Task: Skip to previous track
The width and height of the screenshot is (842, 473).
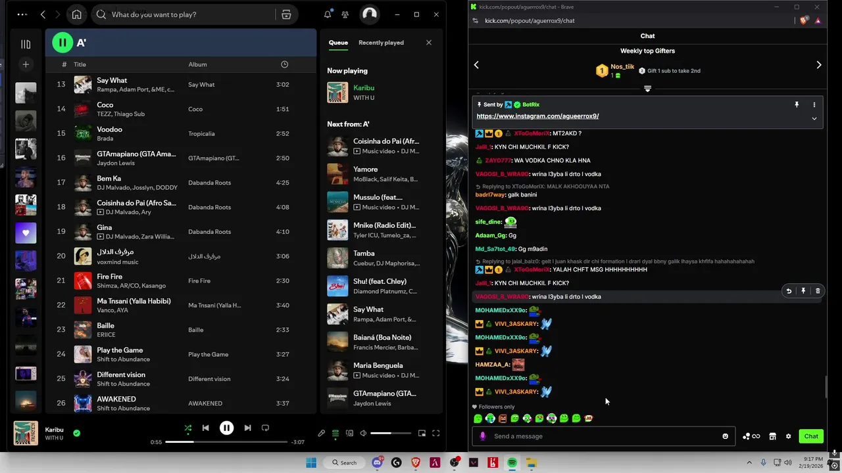Action: (x=205, y=428)
